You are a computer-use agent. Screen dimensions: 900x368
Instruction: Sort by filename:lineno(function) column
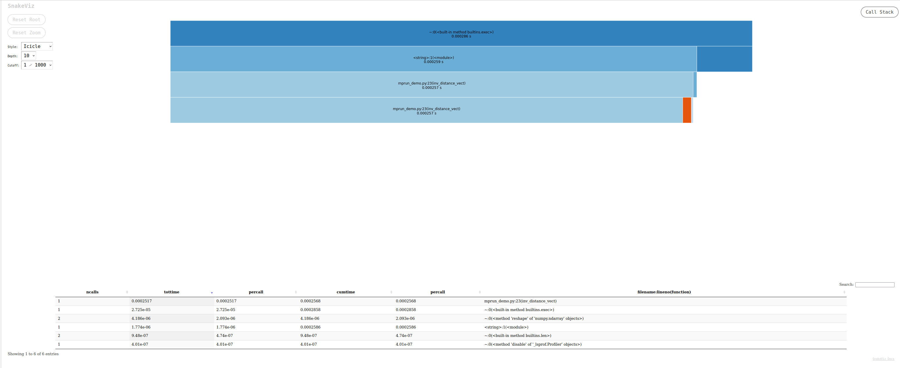pos(663,292)
